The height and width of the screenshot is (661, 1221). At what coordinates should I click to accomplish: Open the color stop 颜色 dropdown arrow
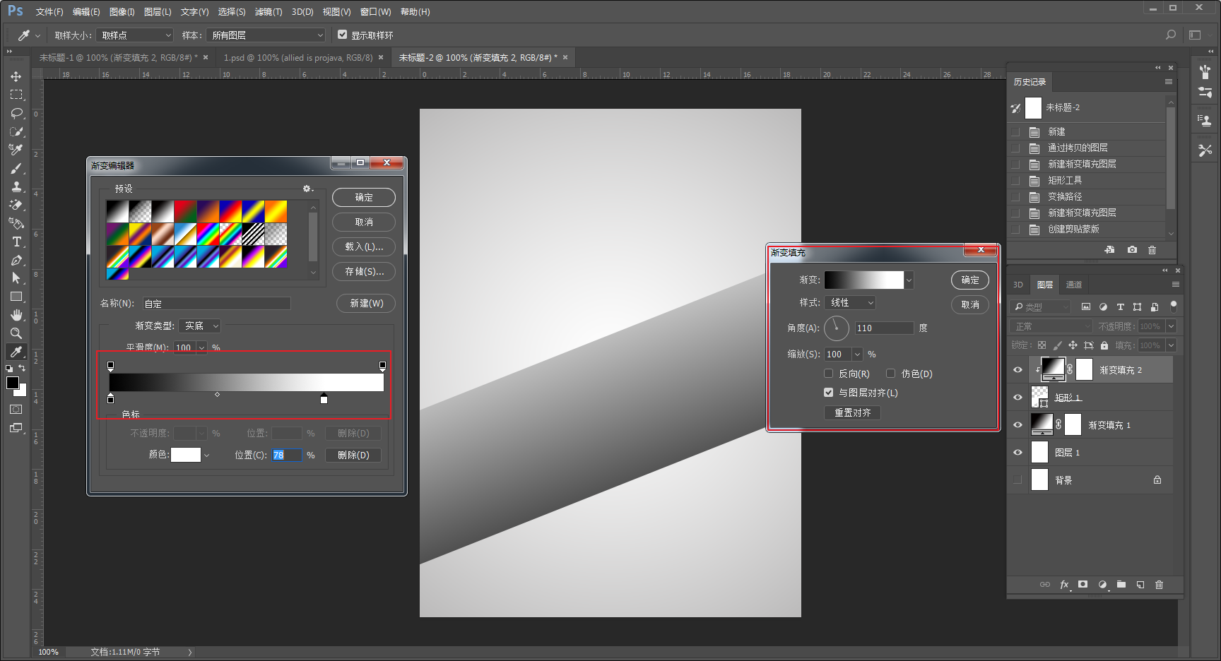click(x=206, y=455)
